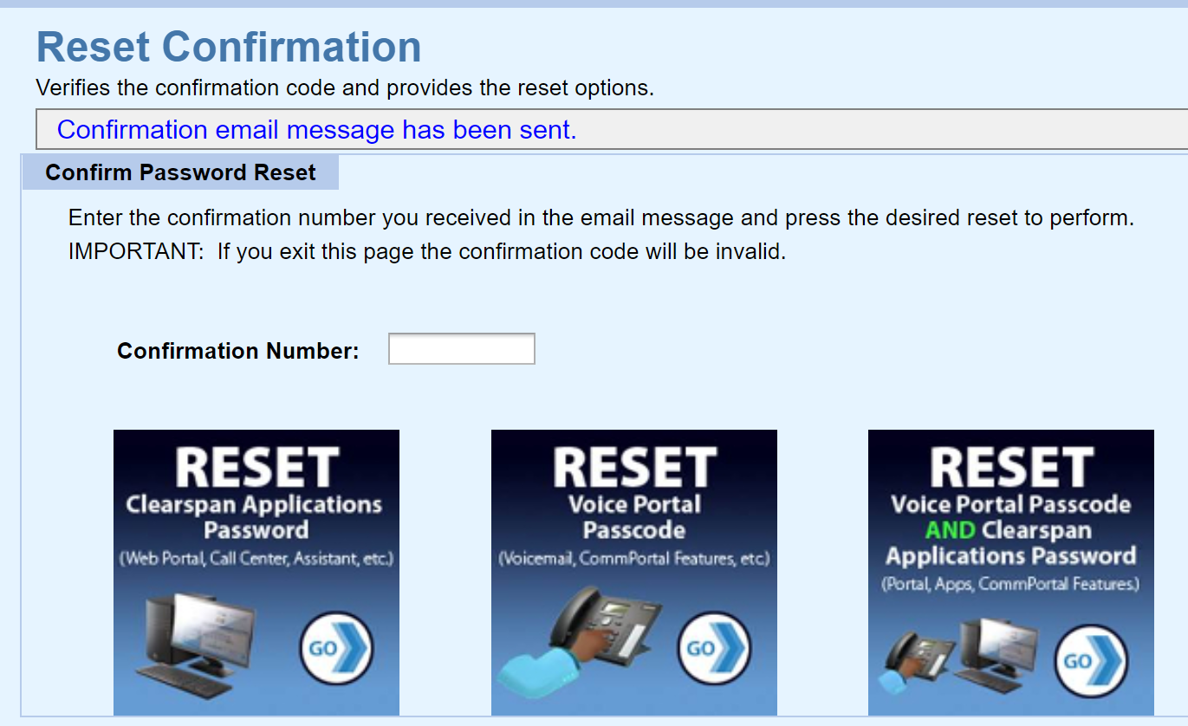Select the Confirm Password Reset tab
Viewport: 1188px width, 726px height.
point(180,172)
